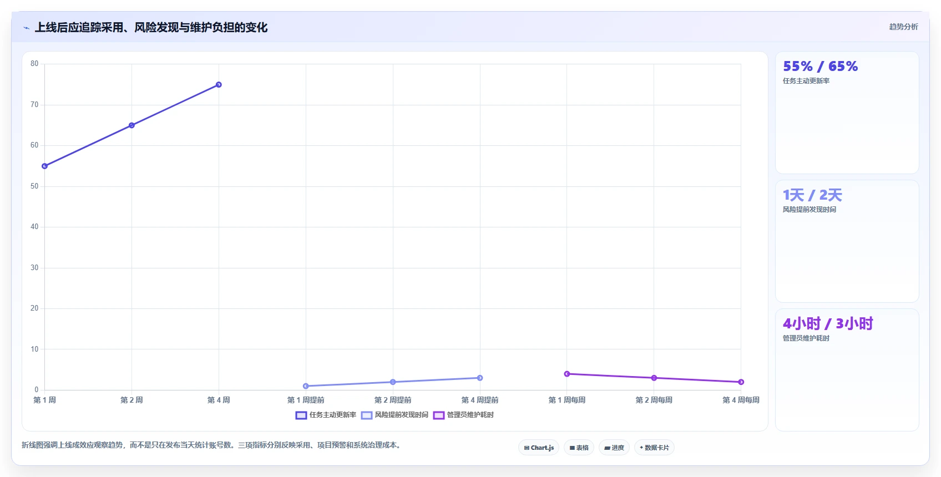
Task: Click the 风险提前发现时间 card caption
Action: pos(810,210)
